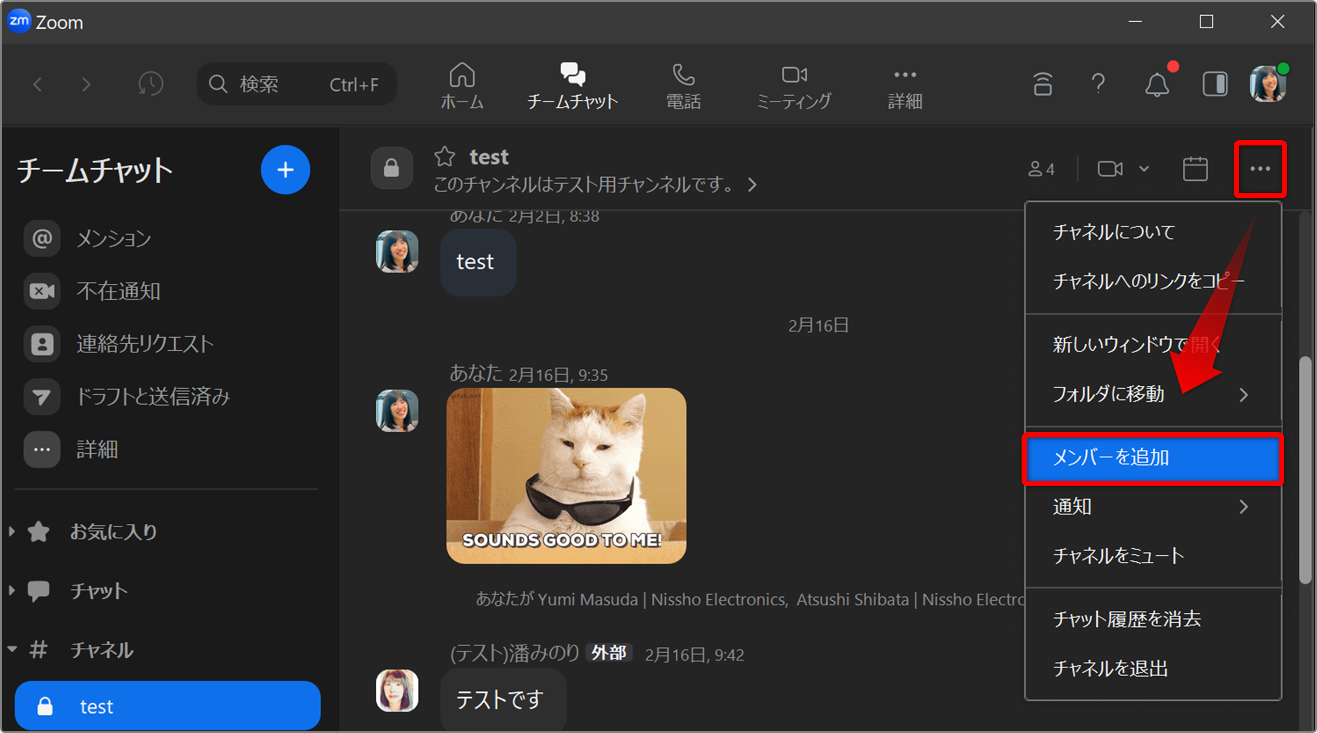Open the cat GIF image

point(566,476)
